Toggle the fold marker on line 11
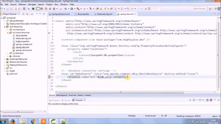The height and width of the screenshot is (124, 221). pyautogui.click(x=54, y=46)
